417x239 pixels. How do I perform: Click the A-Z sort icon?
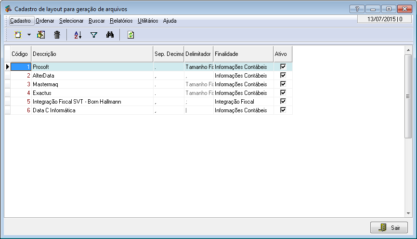78,35
